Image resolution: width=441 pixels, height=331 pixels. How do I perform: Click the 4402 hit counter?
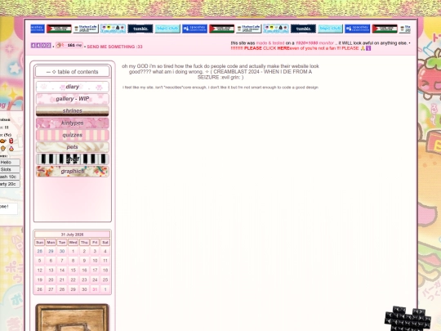coord(41,45)
